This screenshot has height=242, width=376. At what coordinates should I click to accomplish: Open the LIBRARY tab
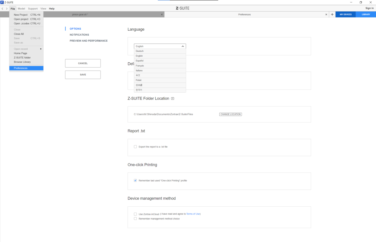(x=366, y=14)
